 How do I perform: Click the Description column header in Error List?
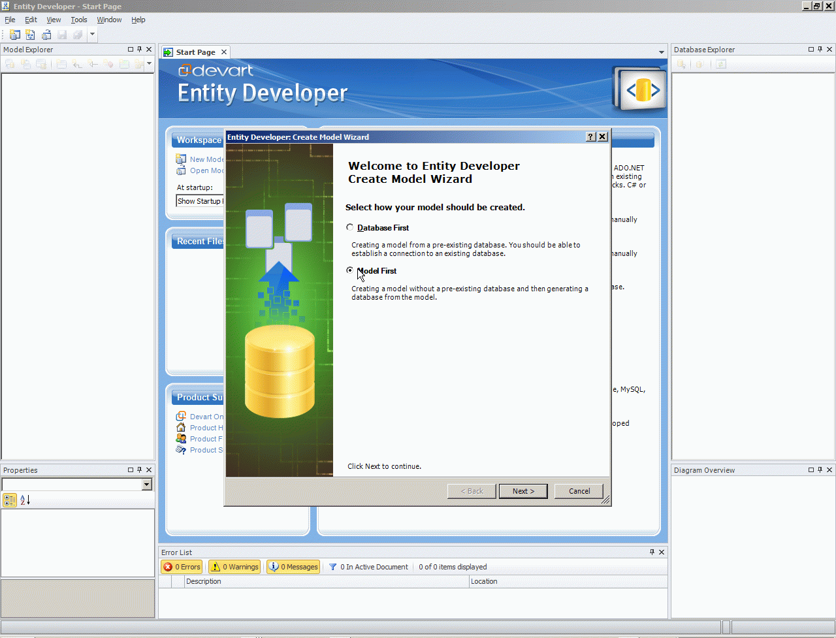[327, 581]
